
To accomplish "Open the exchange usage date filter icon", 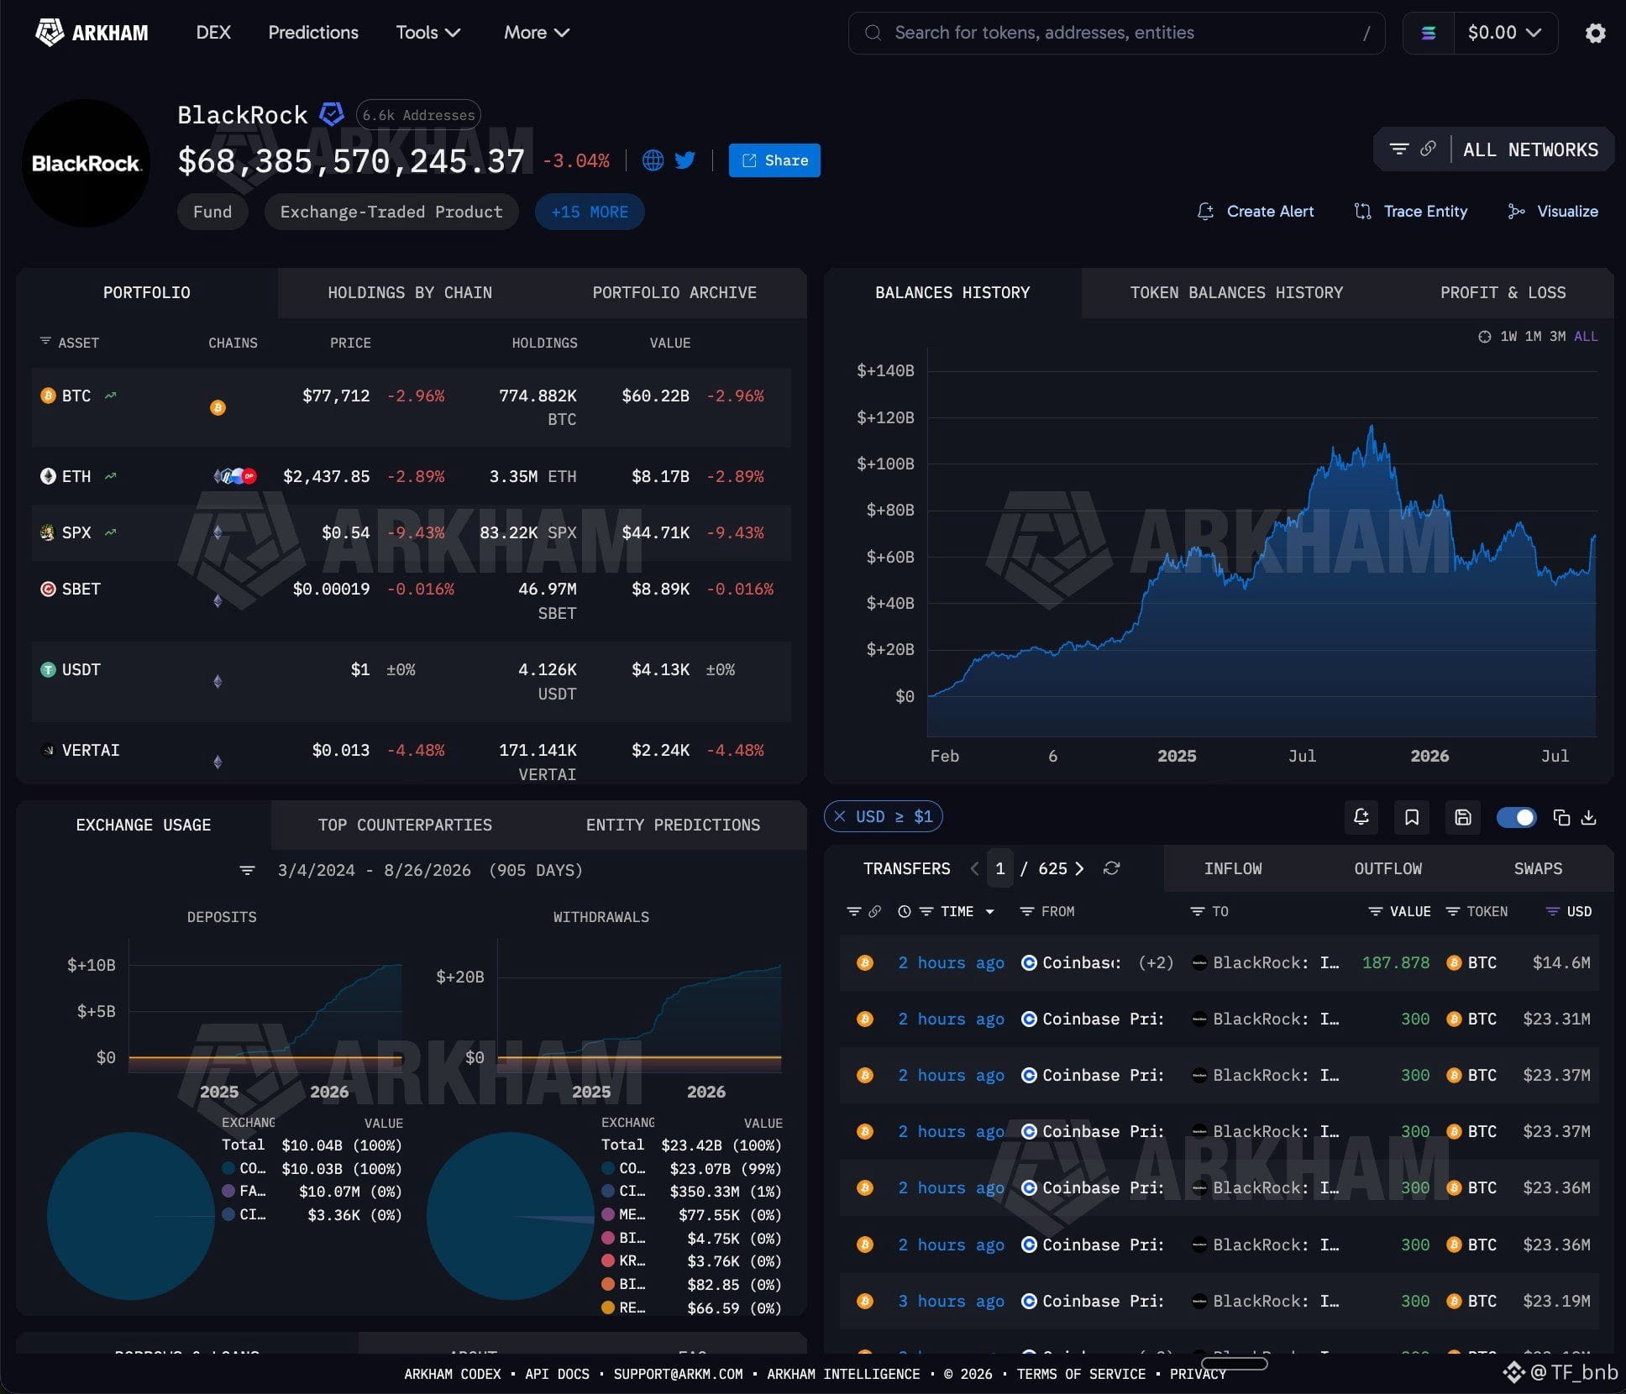I will coord(247,870).
